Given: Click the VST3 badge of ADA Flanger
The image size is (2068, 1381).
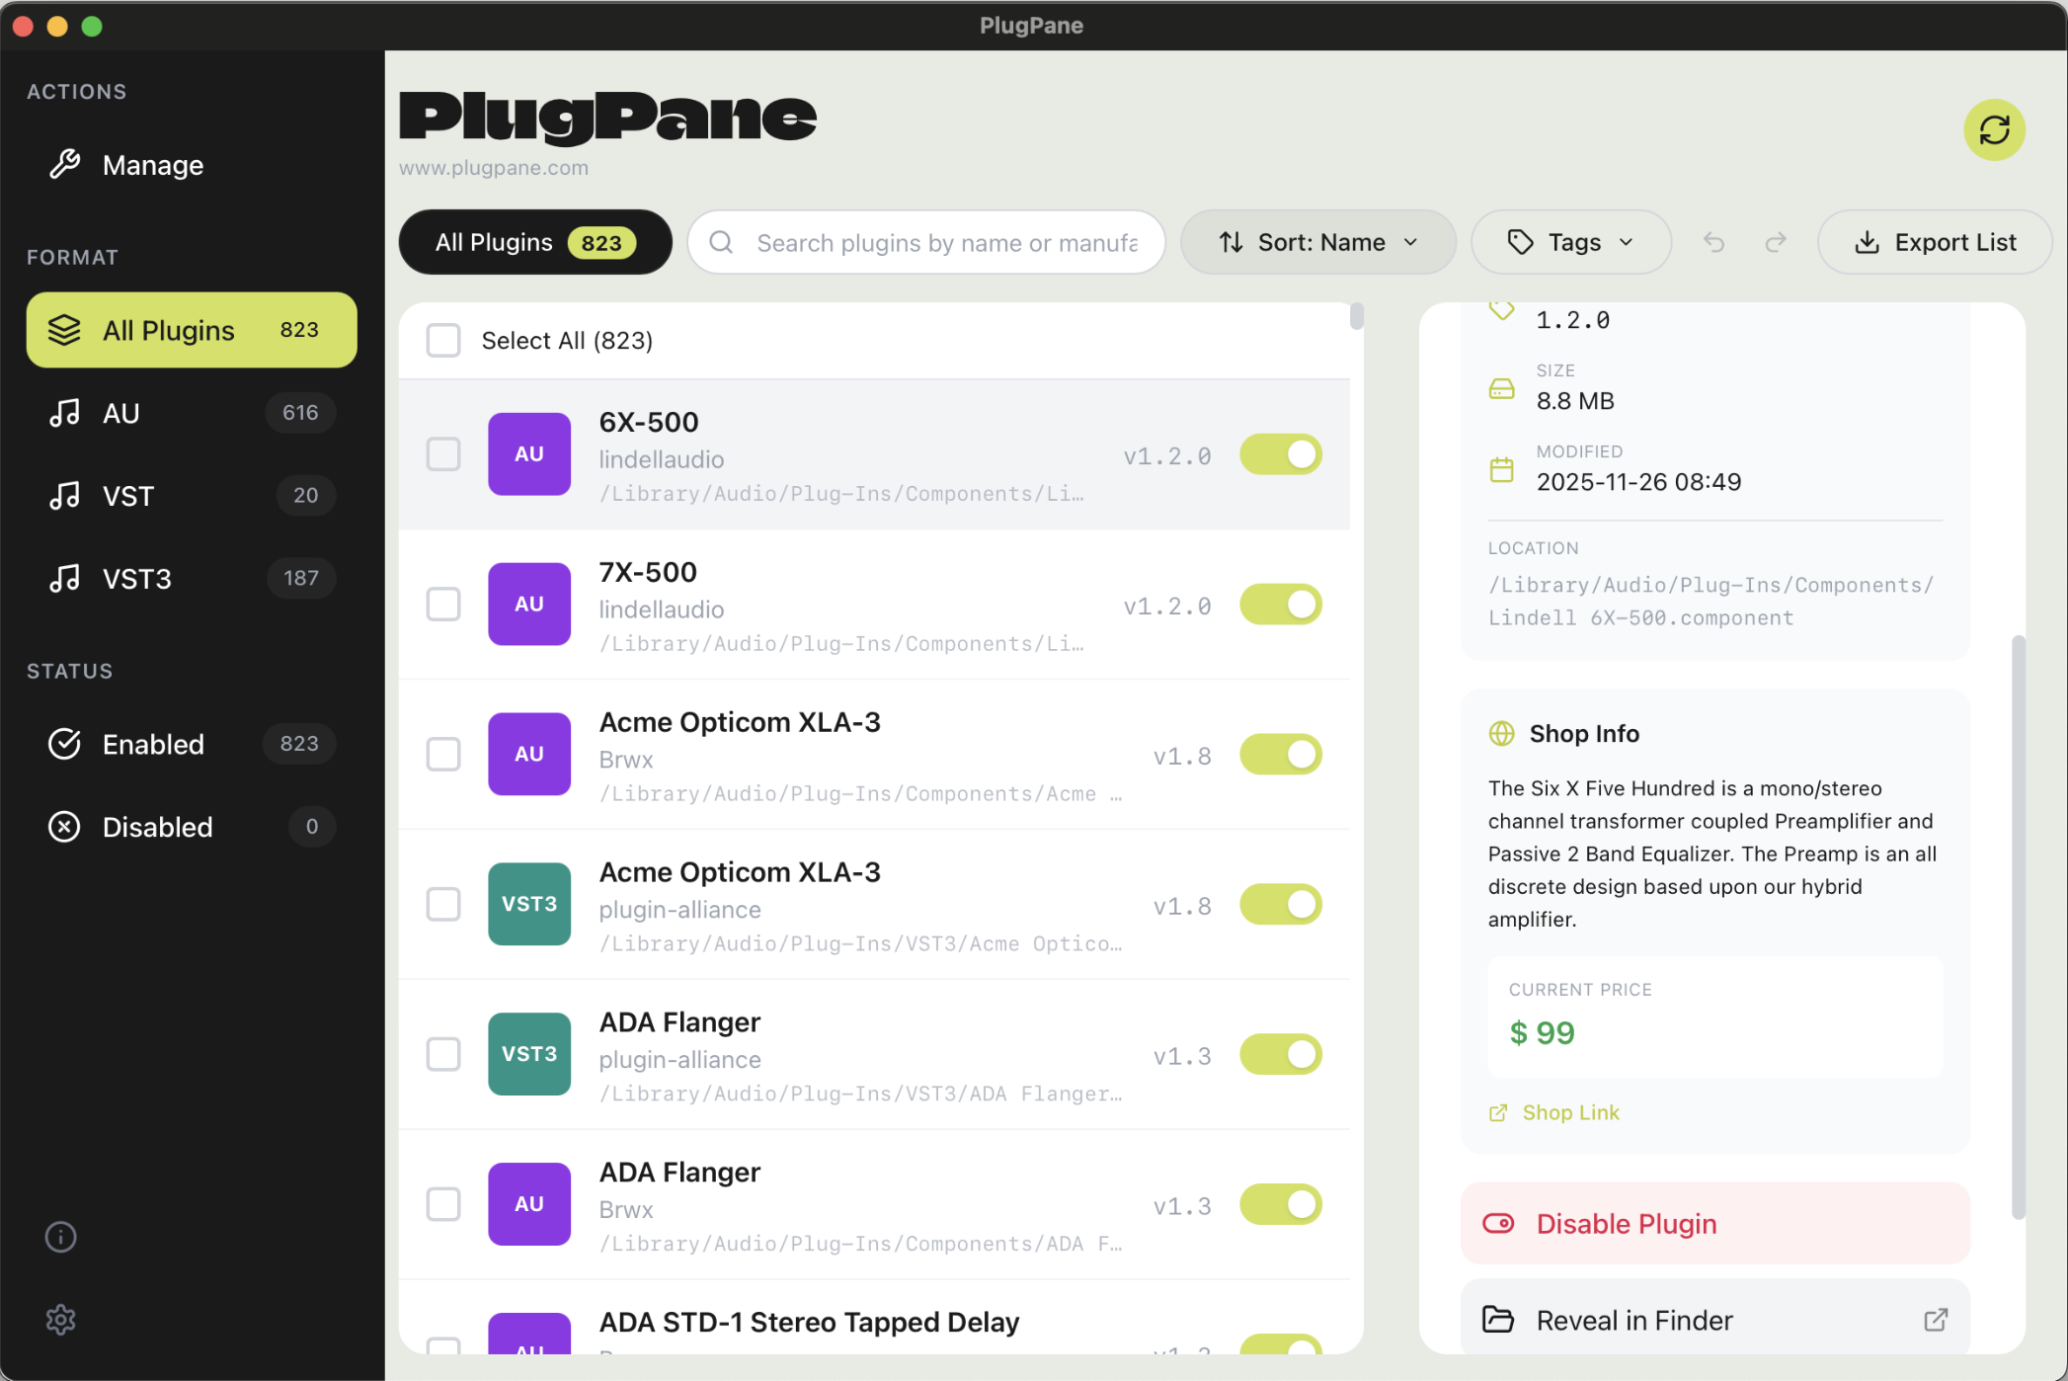Looking at the screenshot, I should pyautogui.click(x=529, y=1054).
